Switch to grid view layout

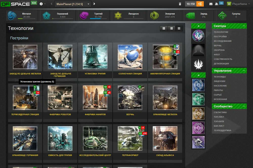point(179,28)
